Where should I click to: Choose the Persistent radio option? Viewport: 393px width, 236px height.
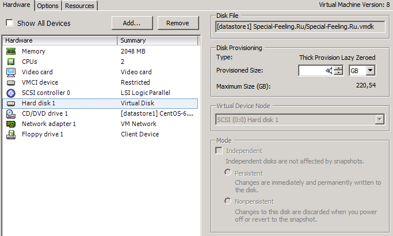228,173
